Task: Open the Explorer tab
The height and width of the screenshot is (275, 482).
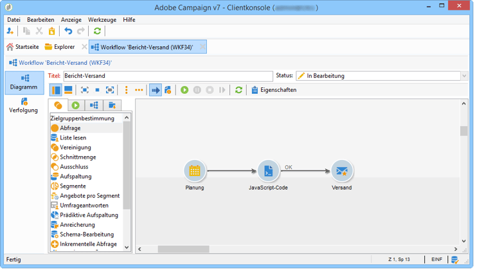Action: click(x=60, y=47)
